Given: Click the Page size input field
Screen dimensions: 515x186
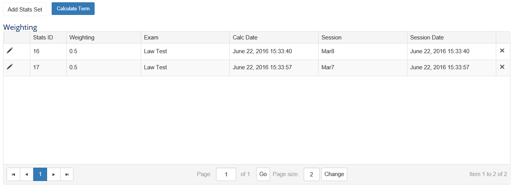Looking at the screenshot, I should click(x=311, y=175).
